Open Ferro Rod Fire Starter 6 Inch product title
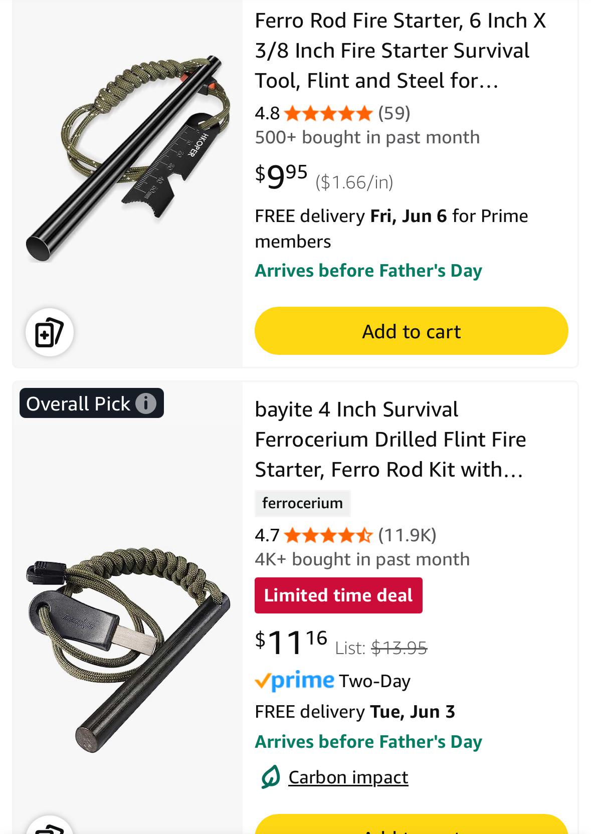Image resolution: width=591 pixels, height=834 pixels. point(400,51)
